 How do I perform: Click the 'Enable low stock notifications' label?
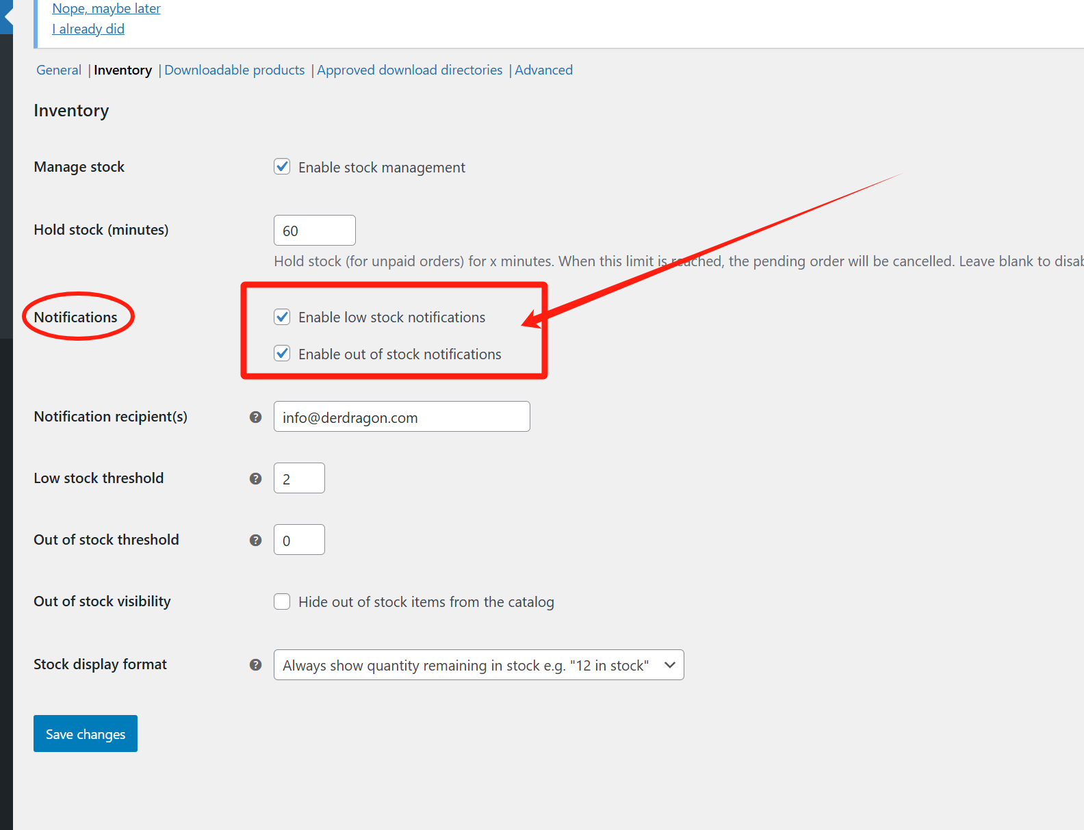[x=391, y=317]
